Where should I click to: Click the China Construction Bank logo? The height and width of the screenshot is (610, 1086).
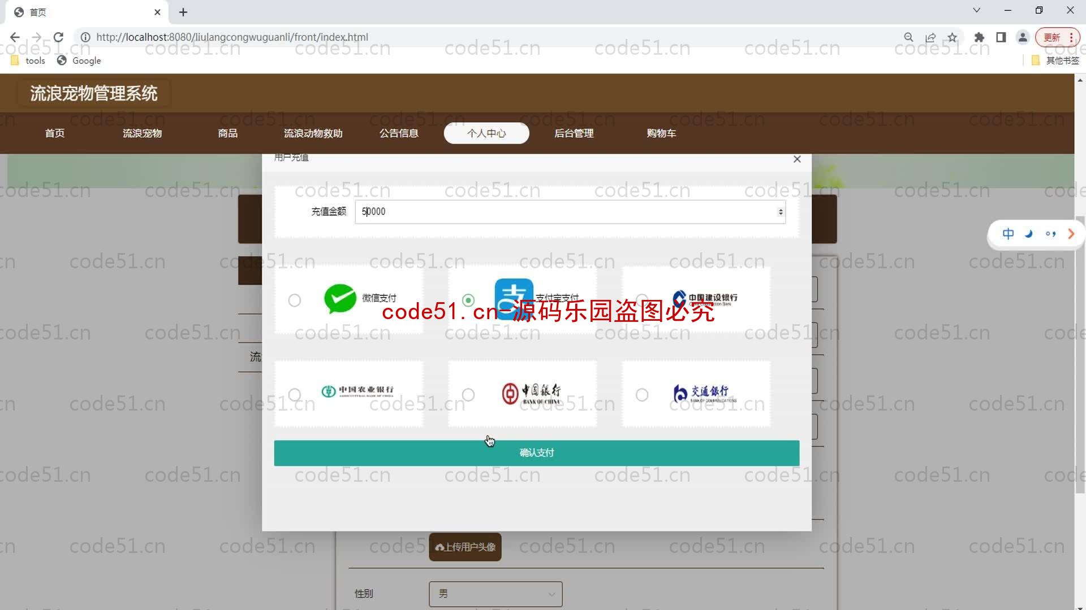tap(705, 299)
